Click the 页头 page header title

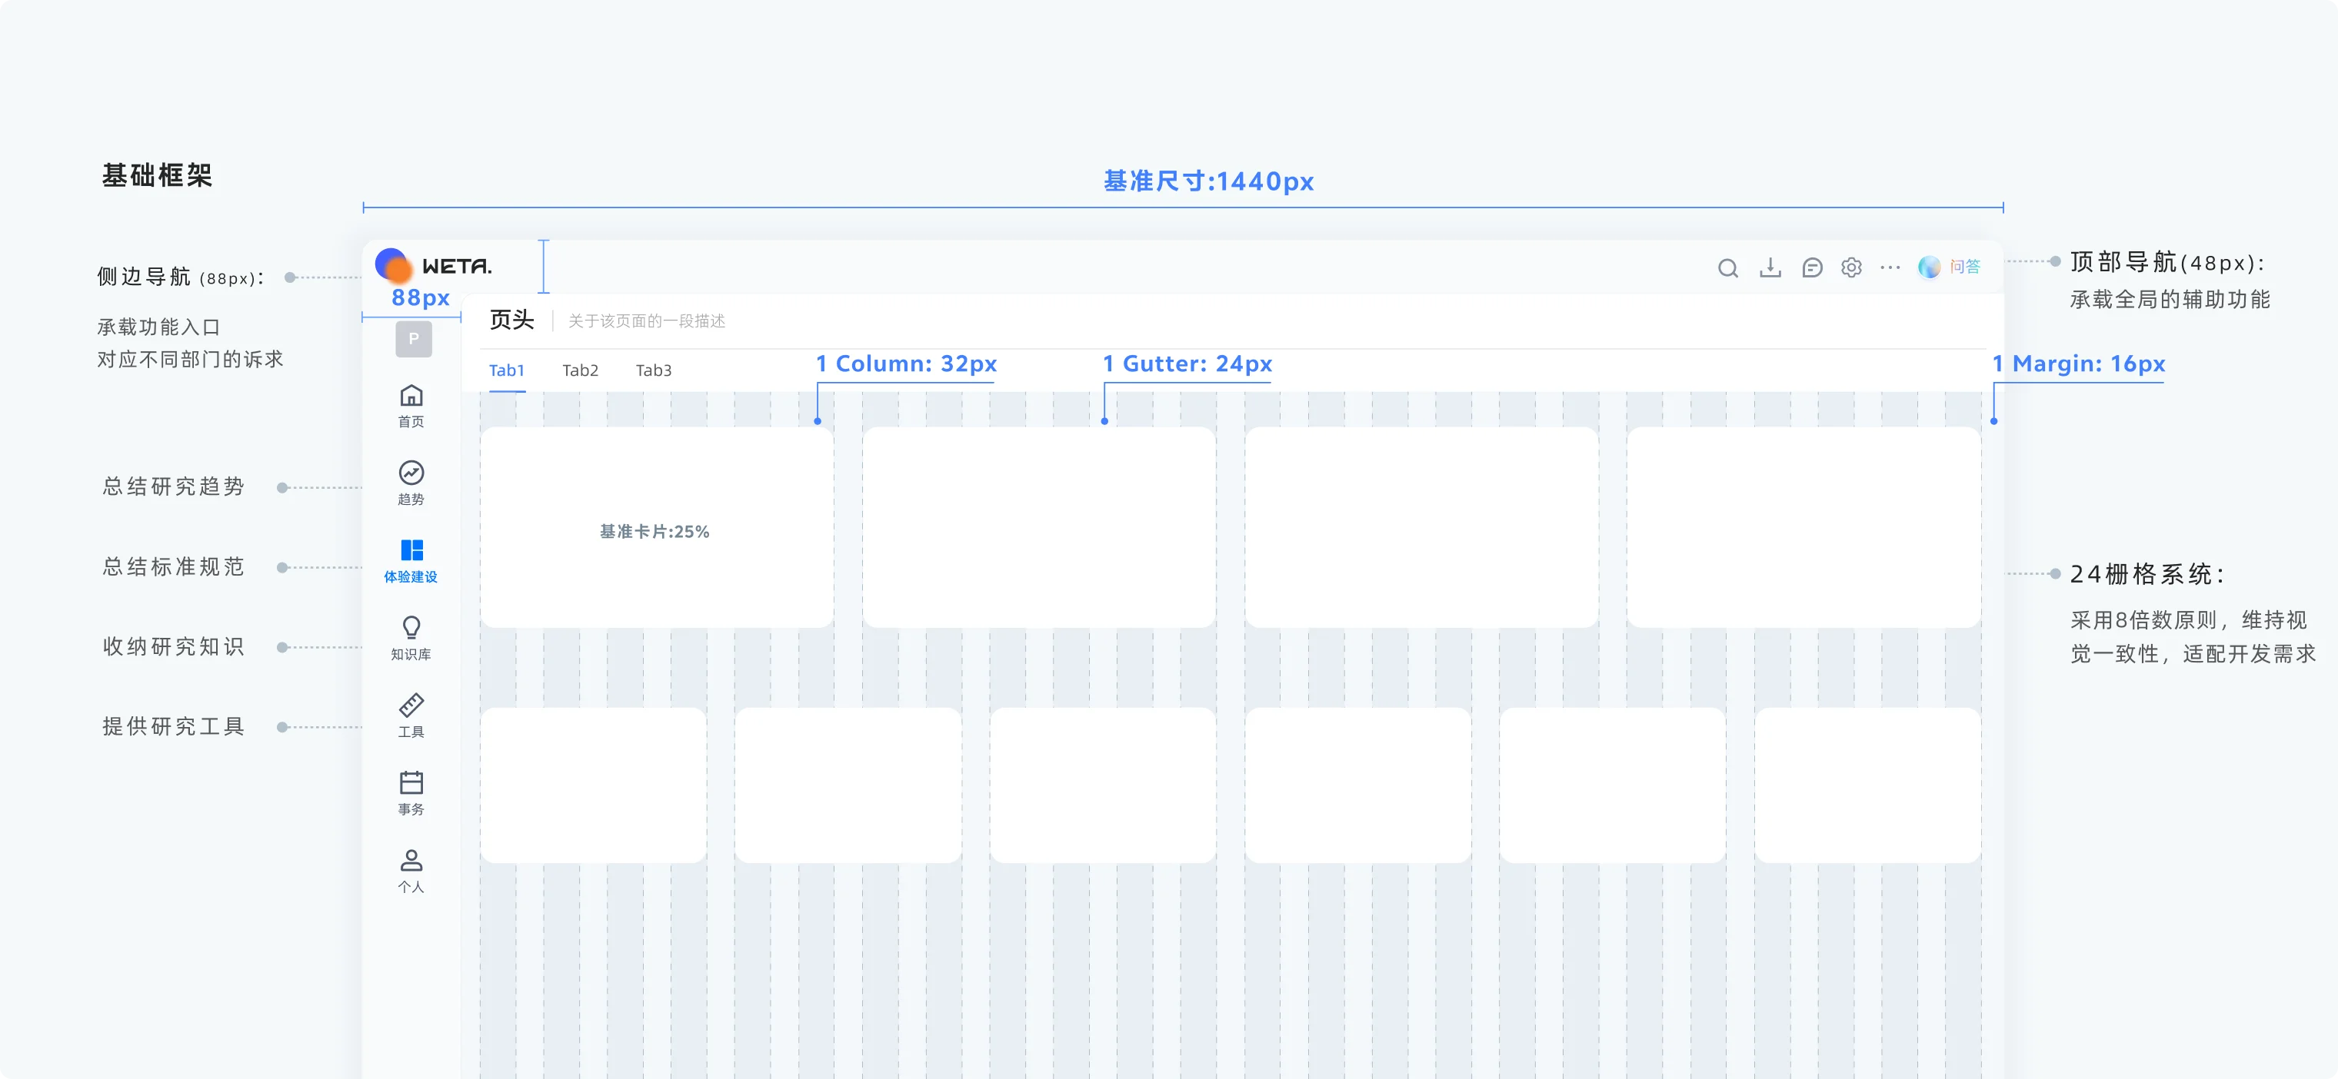[511, 320]
